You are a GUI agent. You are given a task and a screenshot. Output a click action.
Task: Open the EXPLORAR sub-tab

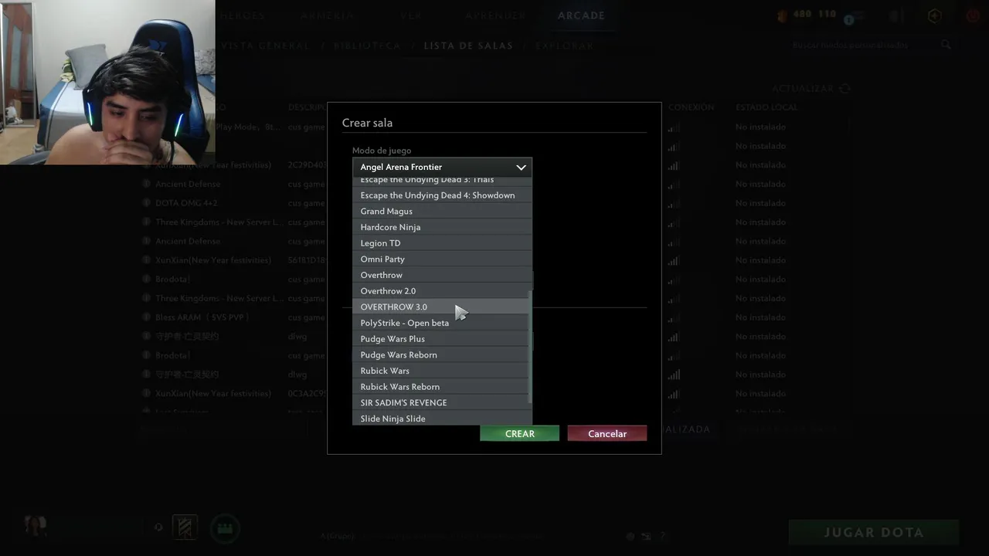[x=564, y=46]
